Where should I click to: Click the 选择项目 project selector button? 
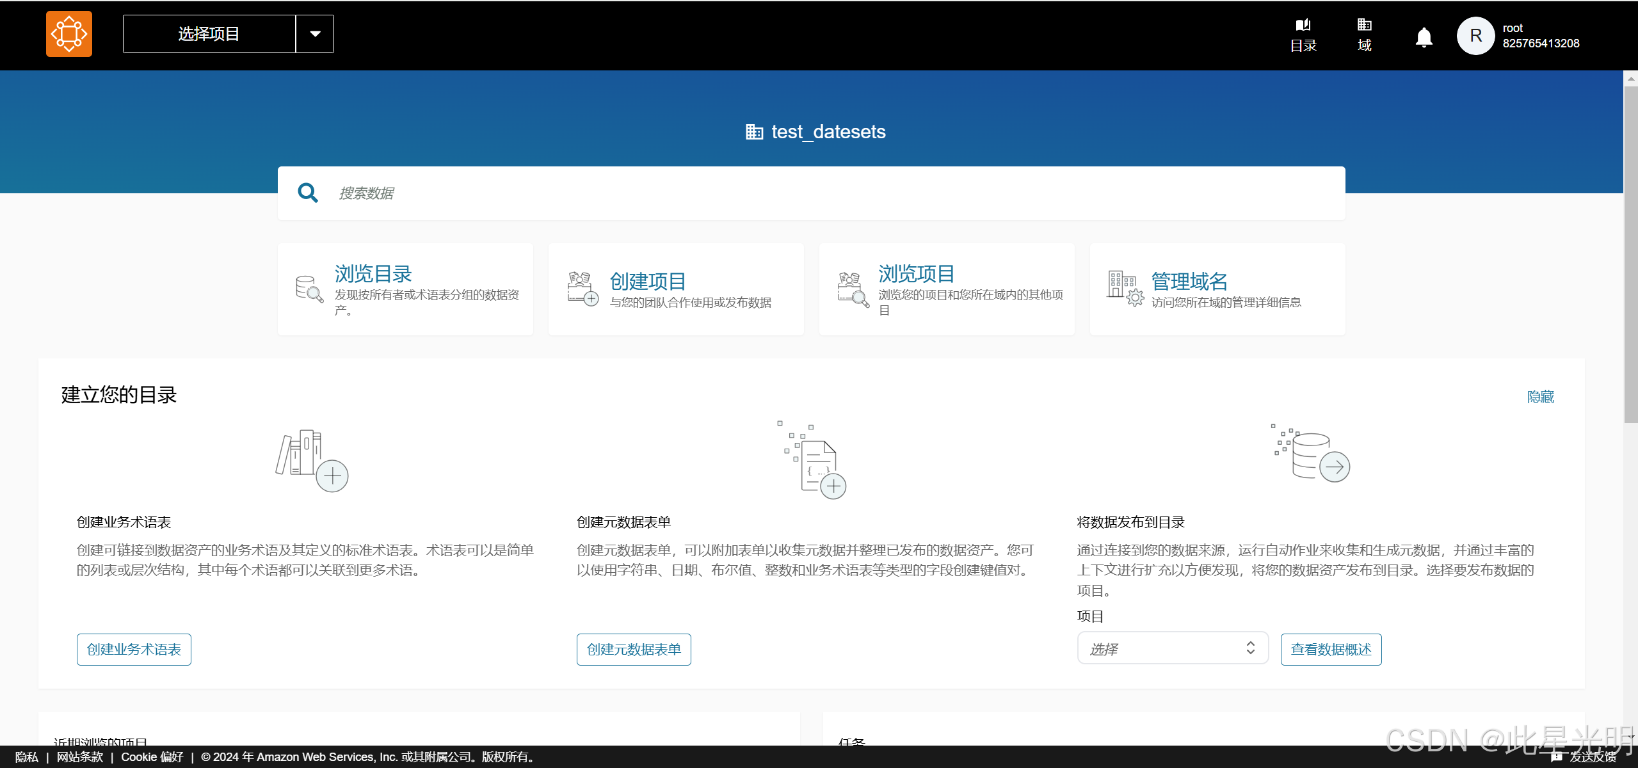pyautogui.click(x=209, y=34)
